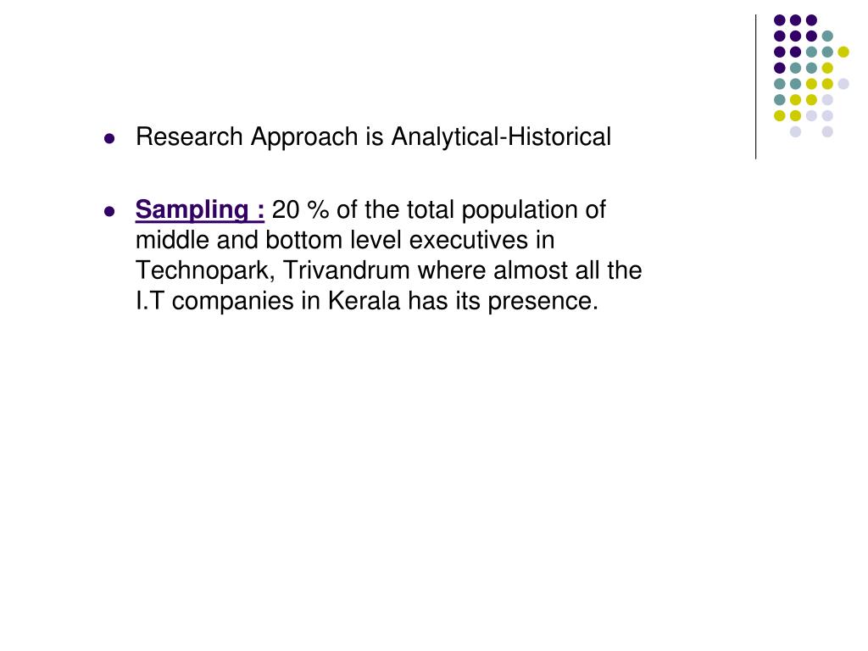Click the yellow dot at bottom-left of grid
868x651 pixels.
(780, 115)
